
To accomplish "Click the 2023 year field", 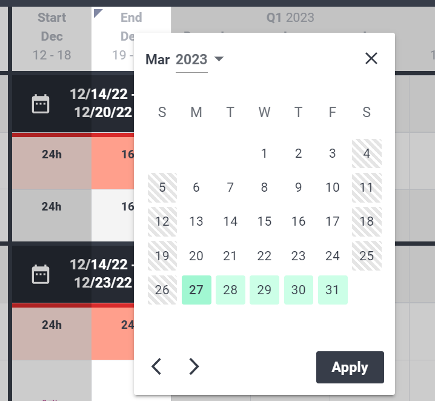I will (191, 59).
